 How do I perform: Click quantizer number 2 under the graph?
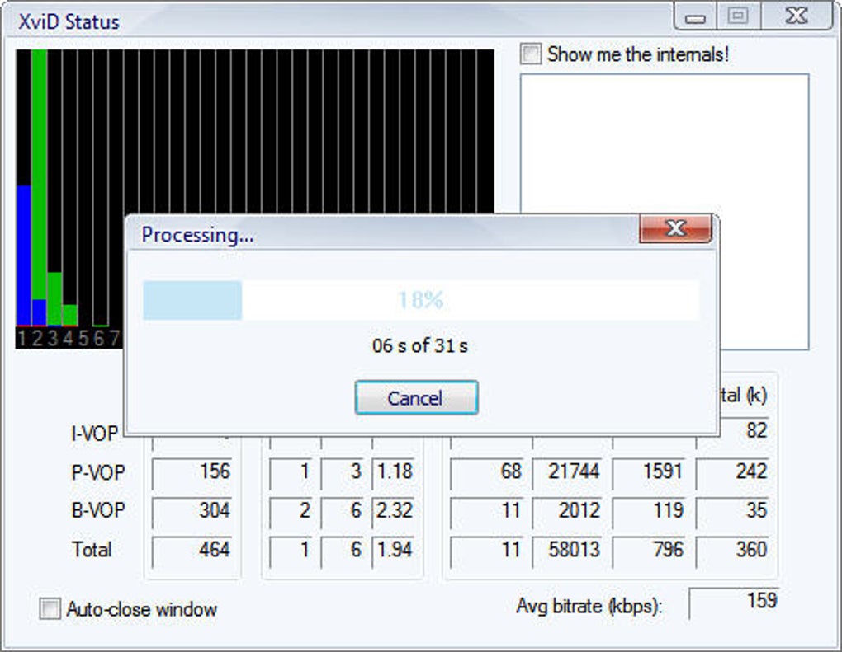point(37,338)
